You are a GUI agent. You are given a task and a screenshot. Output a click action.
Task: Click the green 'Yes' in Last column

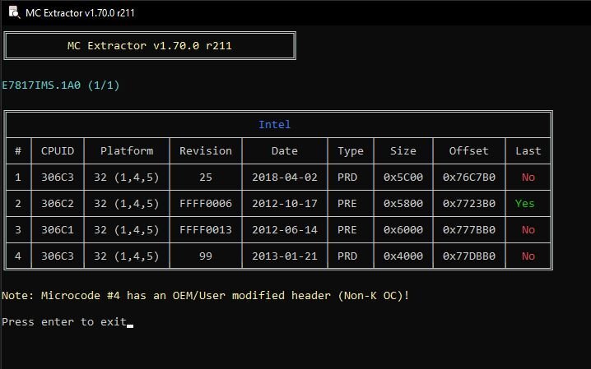(x=524, y=204)
